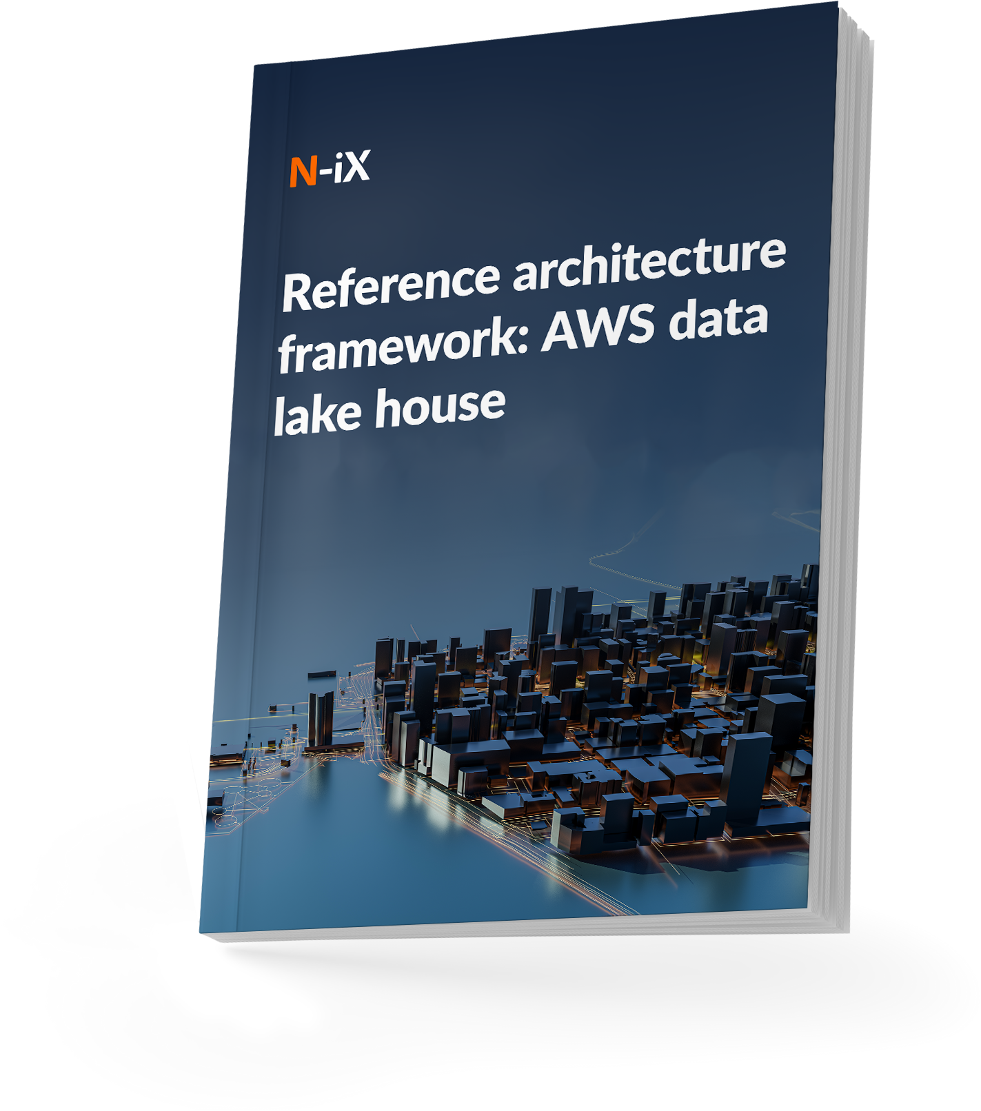
Task: Click the book's left spine edge
Action: point(227,482)
